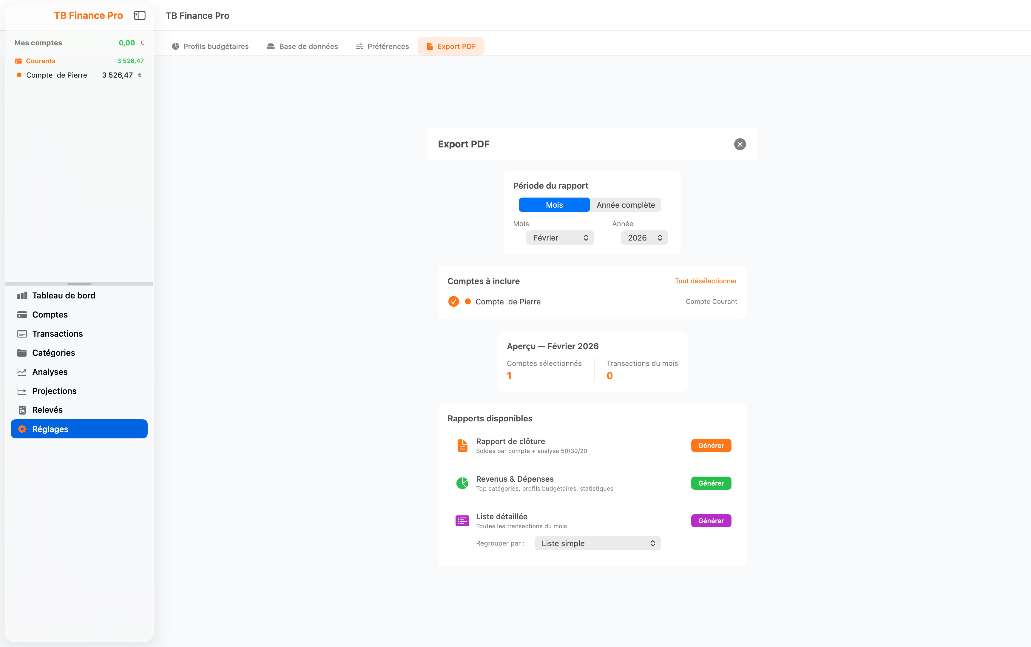The image size is (1031, 647).
Task: Click the Rapport de clôture document icon
Action: [x=462, y=446]
